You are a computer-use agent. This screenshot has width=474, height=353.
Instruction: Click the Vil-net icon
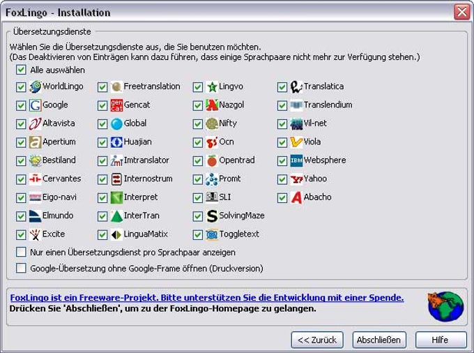tap(296, 123)
